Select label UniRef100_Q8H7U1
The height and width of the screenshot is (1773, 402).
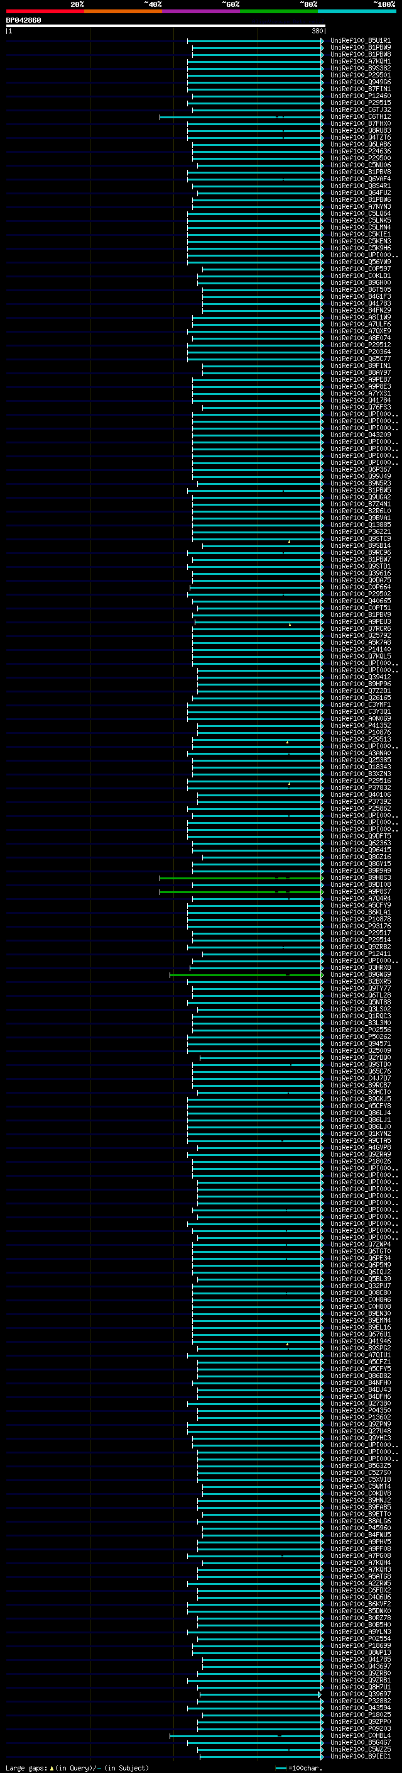pyautogui.click(x=360, y=1687)
